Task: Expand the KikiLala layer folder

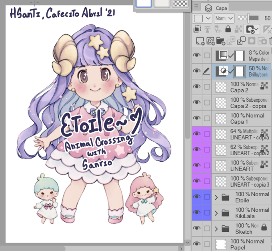Action: [x=216, y=213]
